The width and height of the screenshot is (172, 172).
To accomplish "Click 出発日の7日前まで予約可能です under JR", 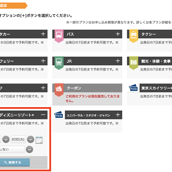I will pos(92,69).
